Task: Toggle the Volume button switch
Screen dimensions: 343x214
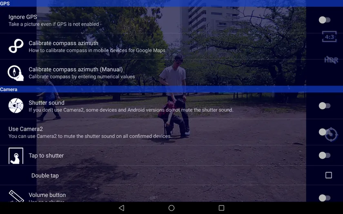Action: click(324, 198)
